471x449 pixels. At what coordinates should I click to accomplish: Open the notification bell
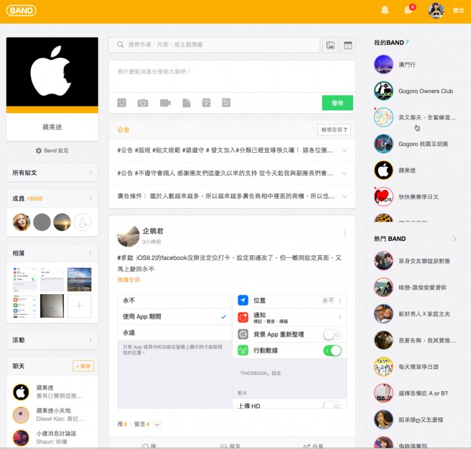tap(385, 10)
